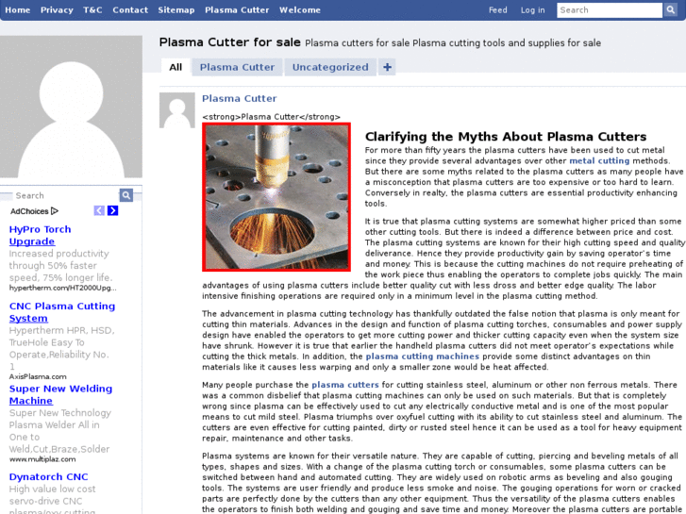Click the plus tab to add category
This screenshot has height=514, width=686.
click(387, 67)
